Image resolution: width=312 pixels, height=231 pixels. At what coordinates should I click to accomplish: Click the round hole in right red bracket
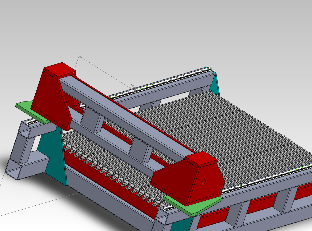point(203,182)
